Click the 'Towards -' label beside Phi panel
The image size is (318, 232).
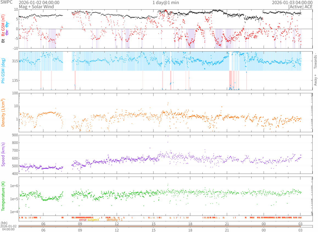315,61
